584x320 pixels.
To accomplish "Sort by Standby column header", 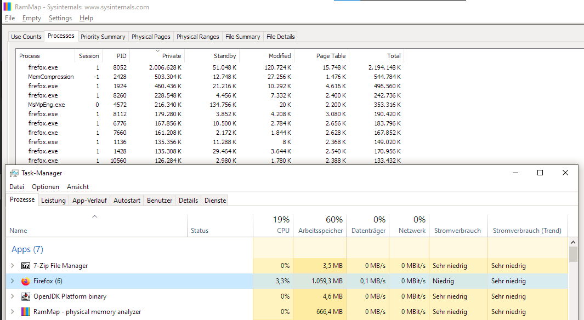I will pyautogui.click(x=212, y=56).
